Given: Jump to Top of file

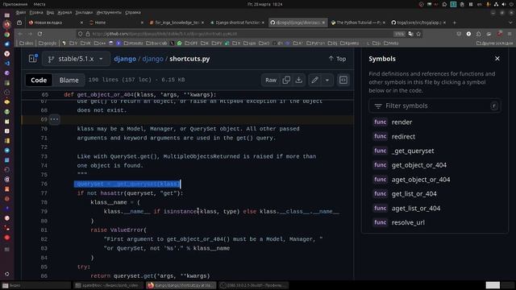Looking at the screenshot, I should click(337, 59).
